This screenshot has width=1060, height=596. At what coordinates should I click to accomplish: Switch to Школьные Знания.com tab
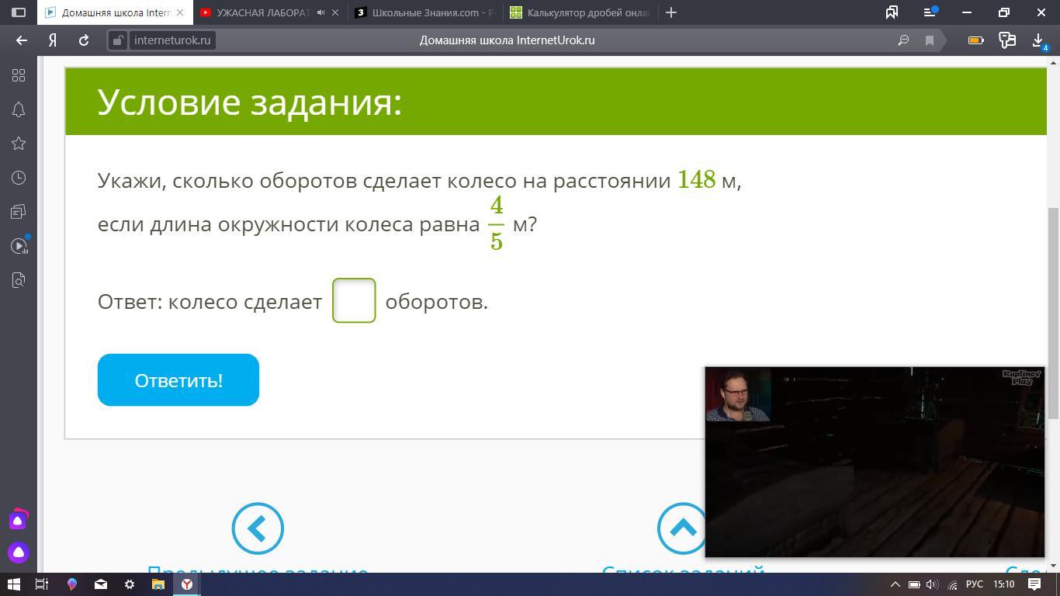pyautogui.click(x=425, y=12)
